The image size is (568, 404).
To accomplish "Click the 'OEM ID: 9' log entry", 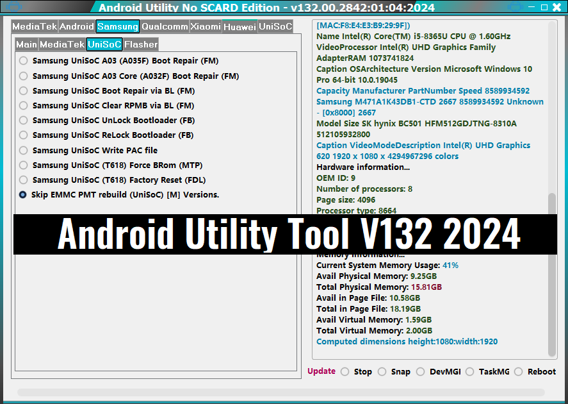I will pos(336,178).
